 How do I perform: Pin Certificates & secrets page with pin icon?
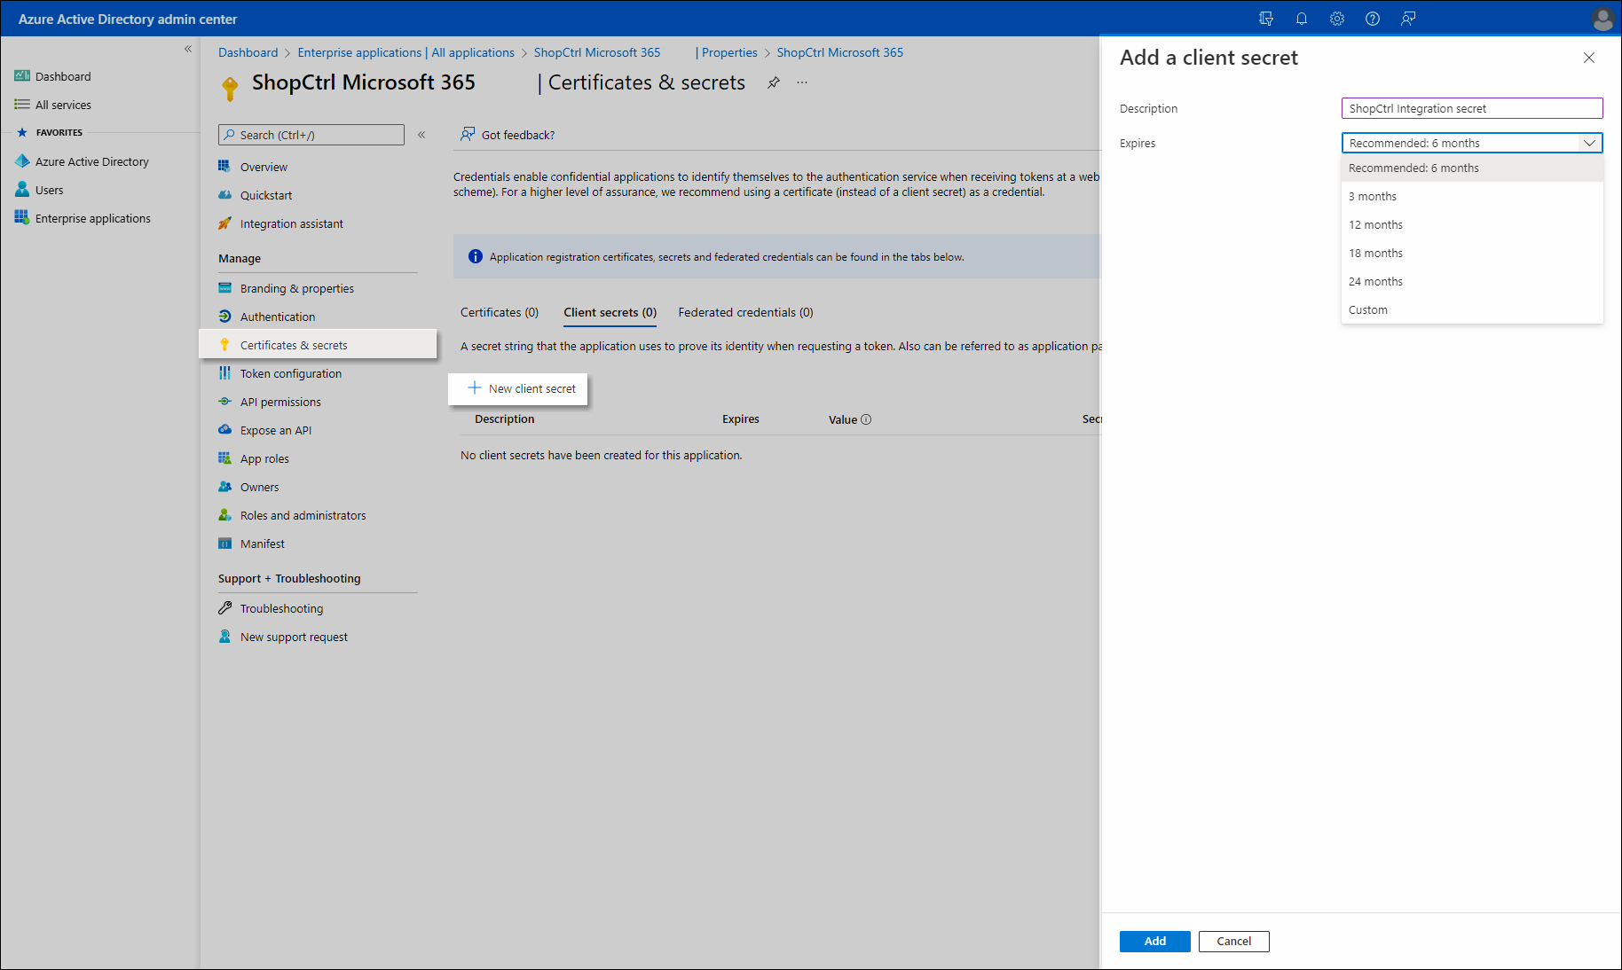774,82
